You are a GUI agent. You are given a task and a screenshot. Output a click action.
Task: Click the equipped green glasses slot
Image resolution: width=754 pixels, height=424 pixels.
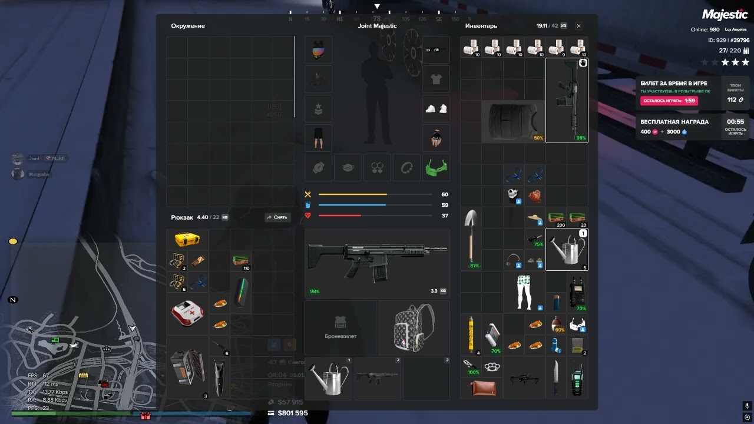[436, 168]
